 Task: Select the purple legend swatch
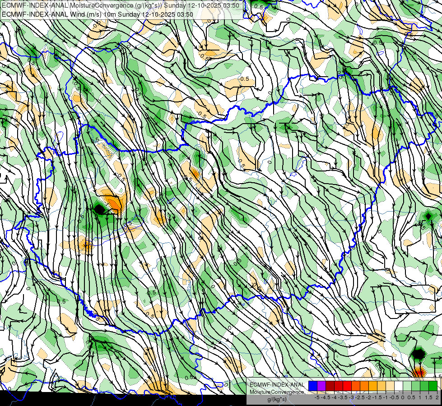click(321, 386)
